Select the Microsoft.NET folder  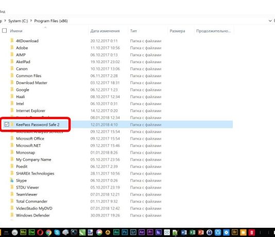(28, 146)
